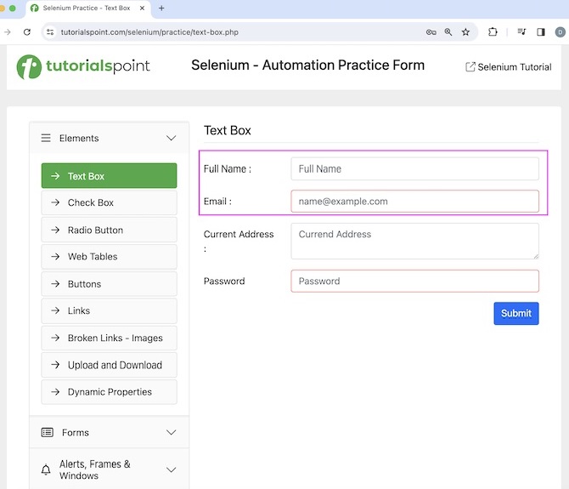Click the site information icon beside URL
This screenshot has height=489, width=569.
coord(50,32)
